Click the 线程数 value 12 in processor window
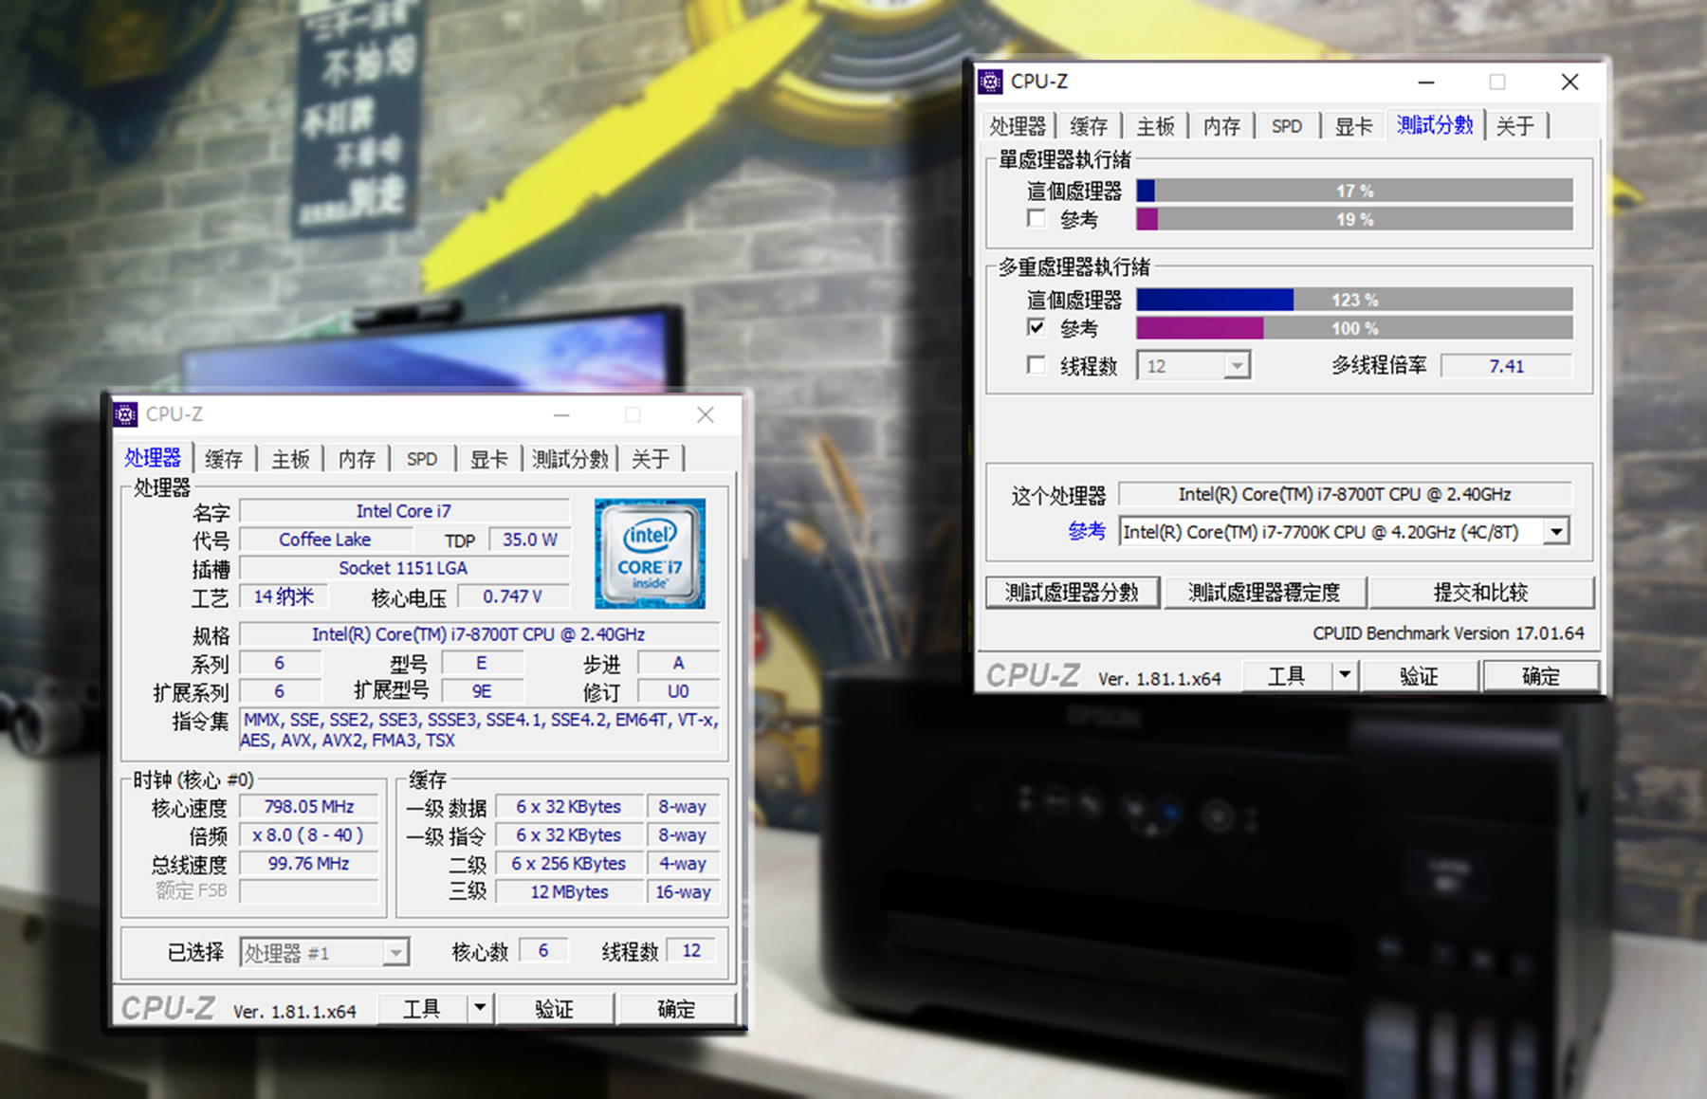This screenshot has height=1099, width=1707. (x=691, y=950)
